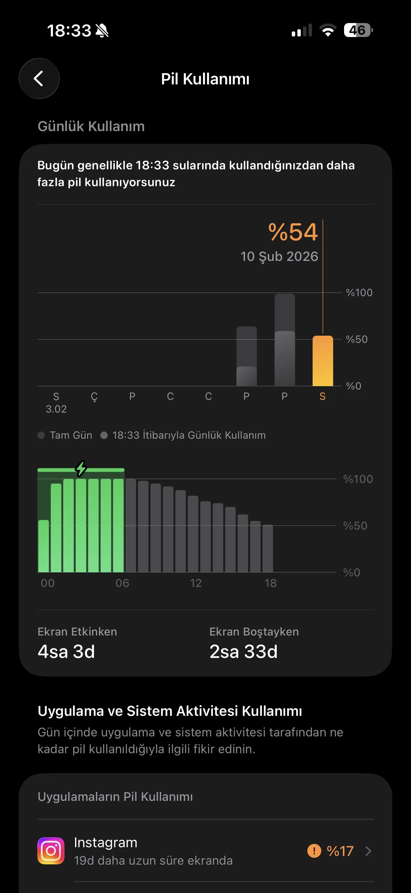The image size is (411, 893).
Task: Tap the silent mode bell icon
Action: (102, 31)
